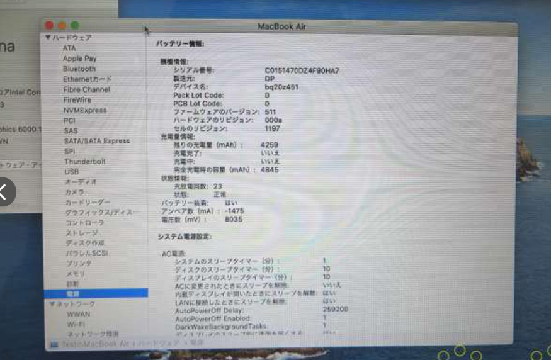Select パラレルSCSI in the sidebar

[x=87, y=253]
